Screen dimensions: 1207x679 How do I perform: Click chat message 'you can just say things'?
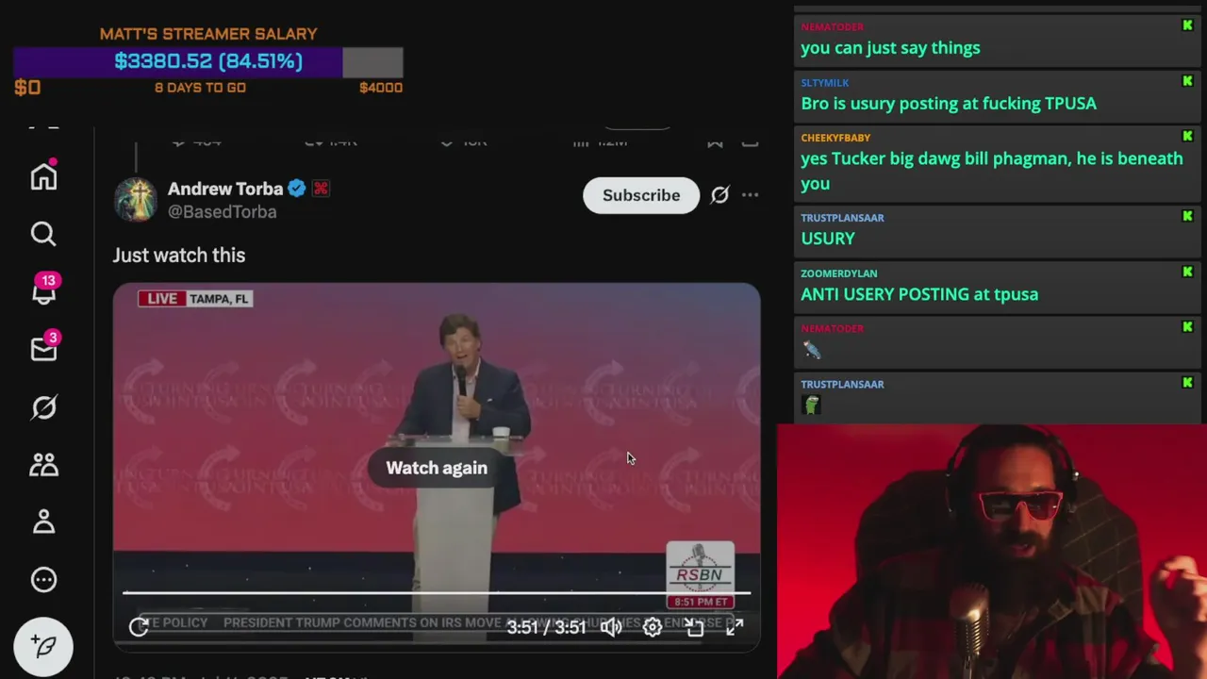(x=890, y=48)
